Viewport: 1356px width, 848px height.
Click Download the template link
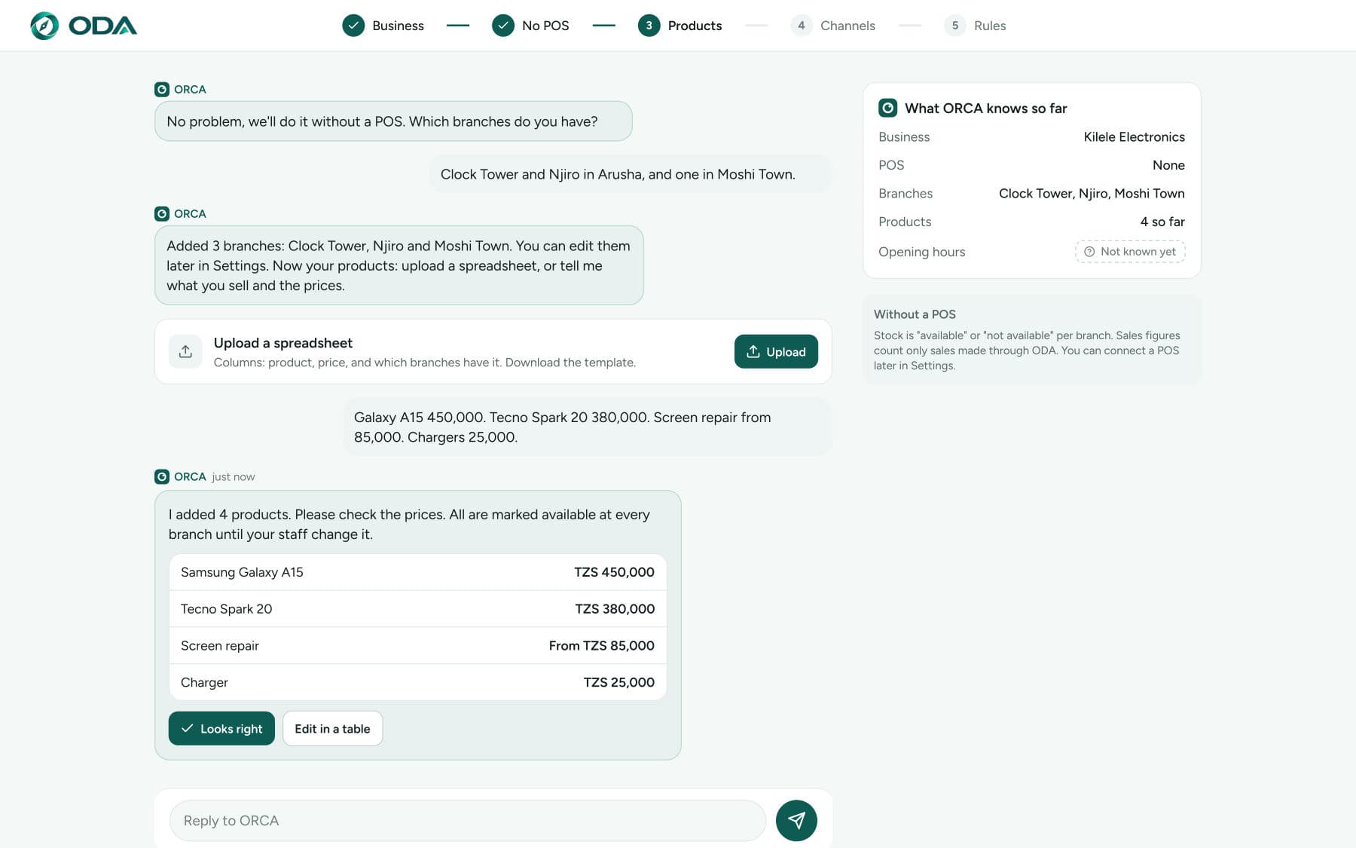(x=570, y=363)
